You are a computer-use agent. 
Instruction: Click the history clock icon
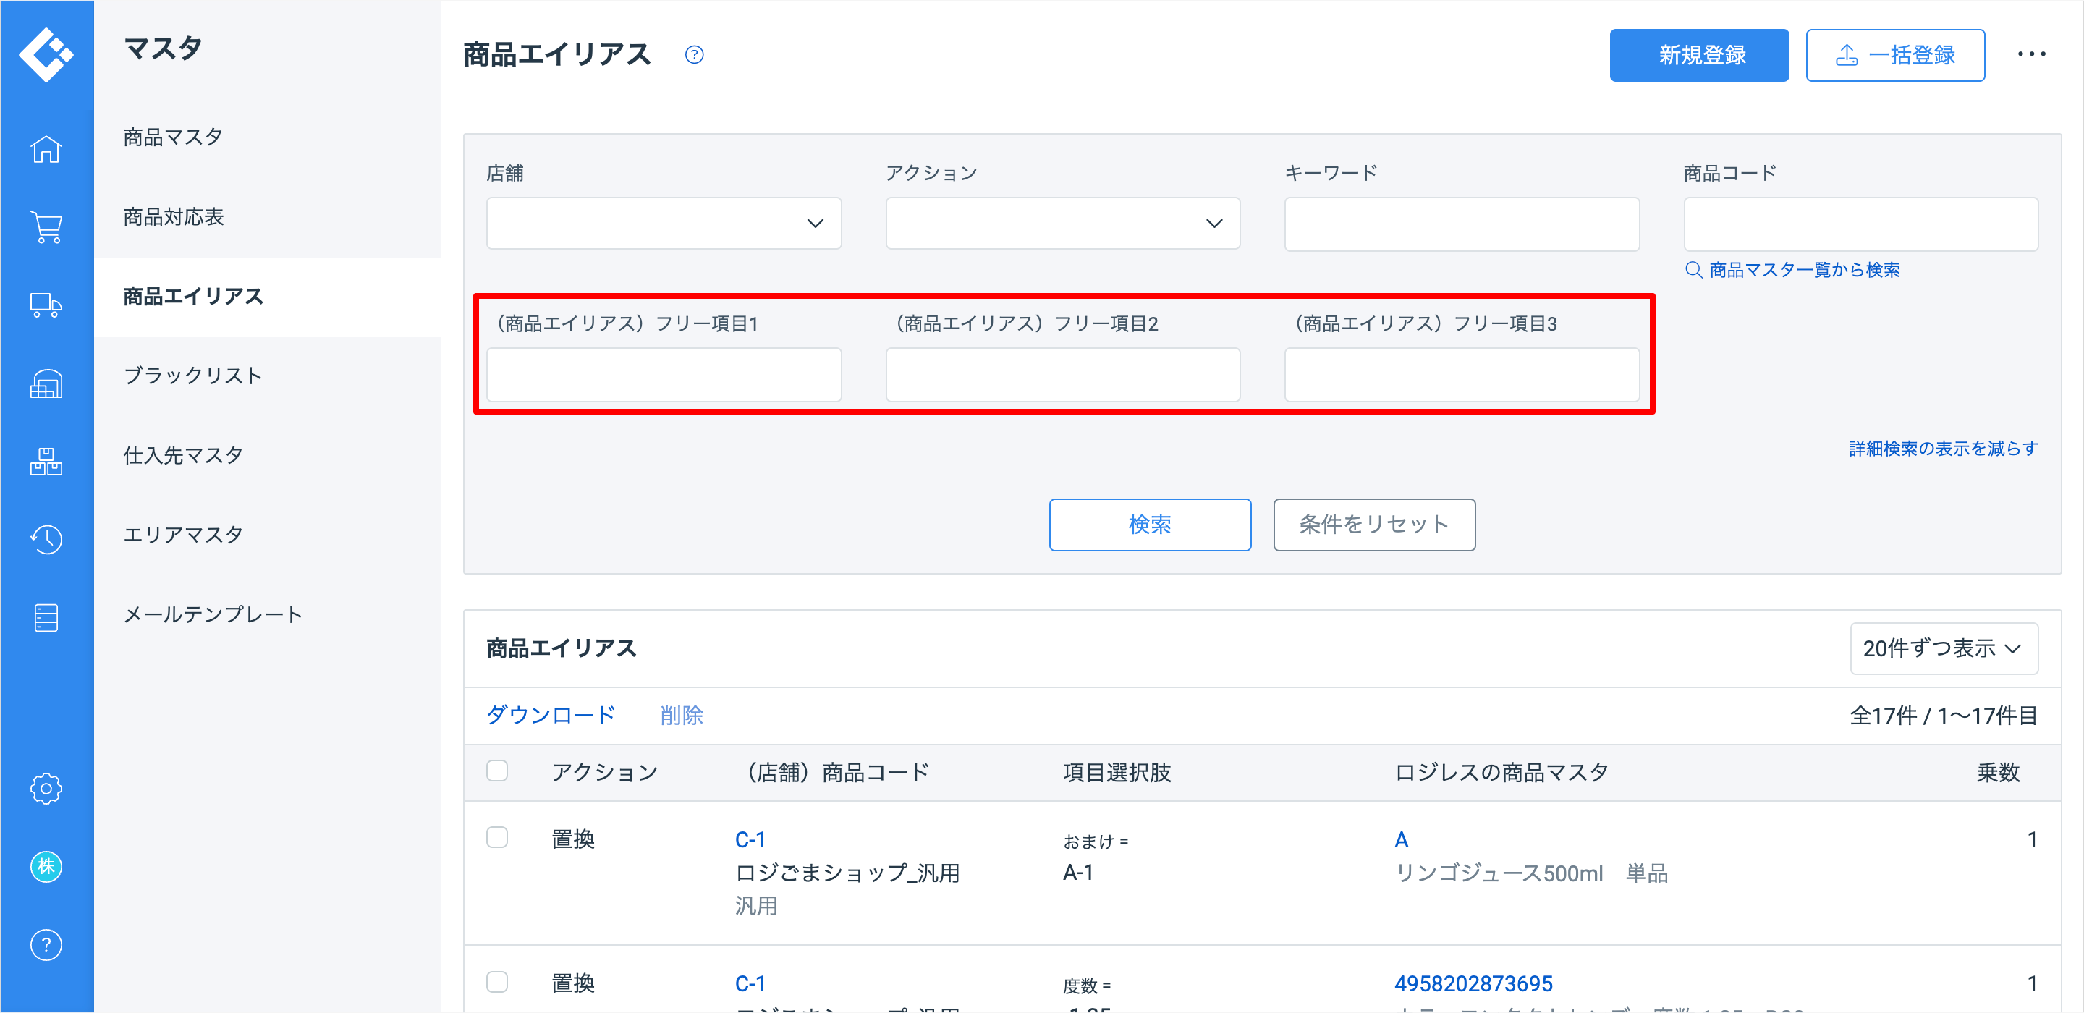(46, 539)
